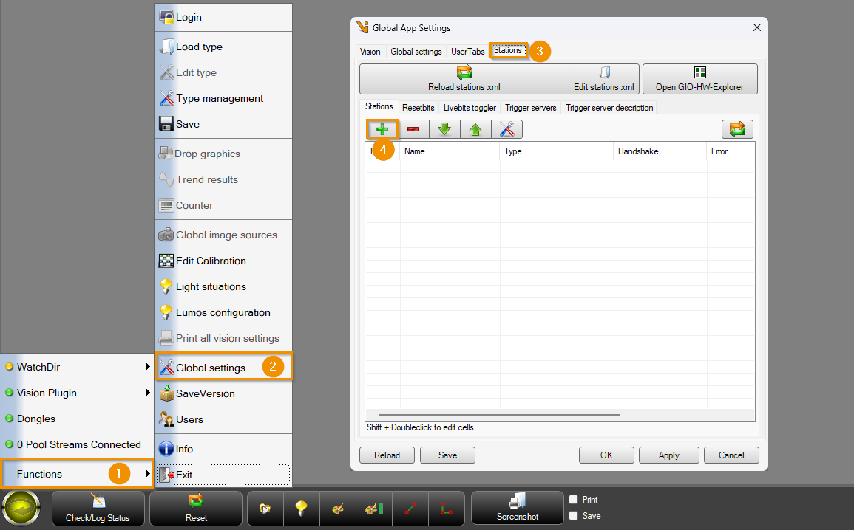
Task: Click the Type column header
Action: tap(556, 151)
